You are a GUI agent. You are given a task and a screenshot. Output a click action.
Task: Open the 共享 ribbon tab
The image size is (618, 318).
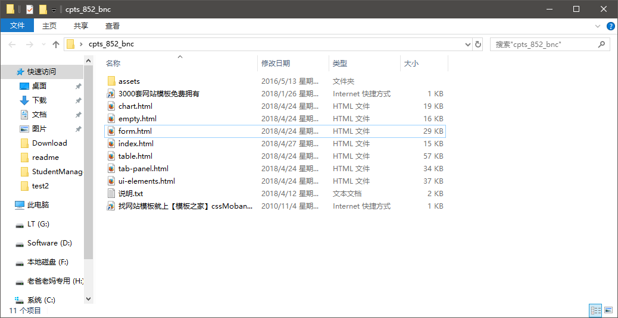click(x=81, y=26)
